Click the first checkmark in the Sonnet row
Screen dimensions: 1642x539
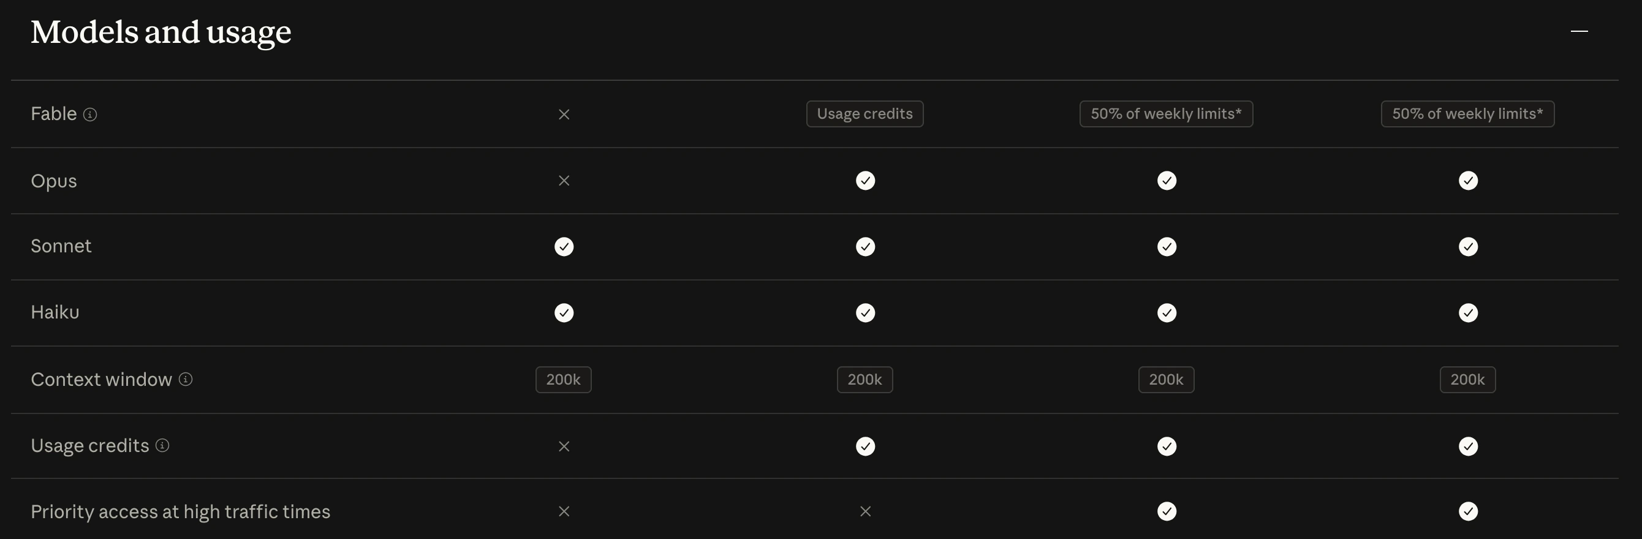pyautogui.click(x=564, y=247)
